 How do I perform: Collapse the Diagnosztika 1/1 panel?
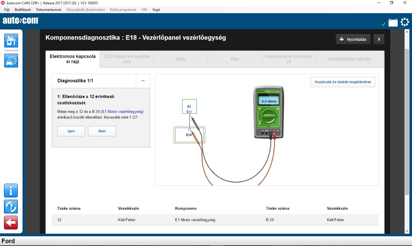click(143, 81)
